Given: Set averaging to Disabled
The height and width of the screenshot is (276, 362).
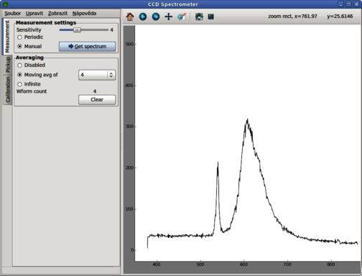Looking at the screenshot, I should click(31, 65).
